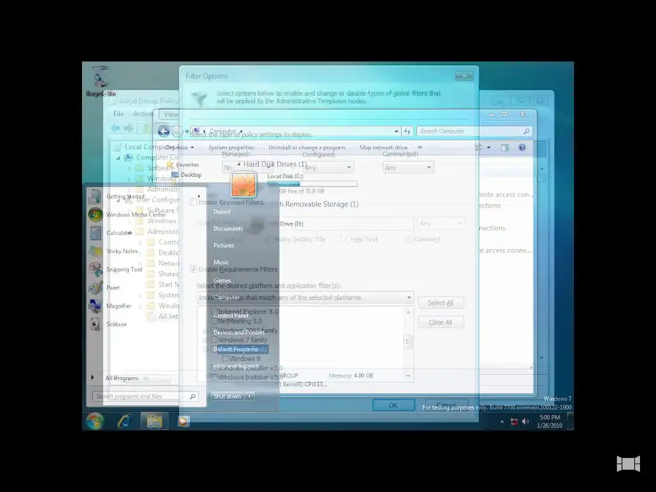656x492 pixels.
Task: Open Pictures in the Start menu
Action: coord(224,245)
